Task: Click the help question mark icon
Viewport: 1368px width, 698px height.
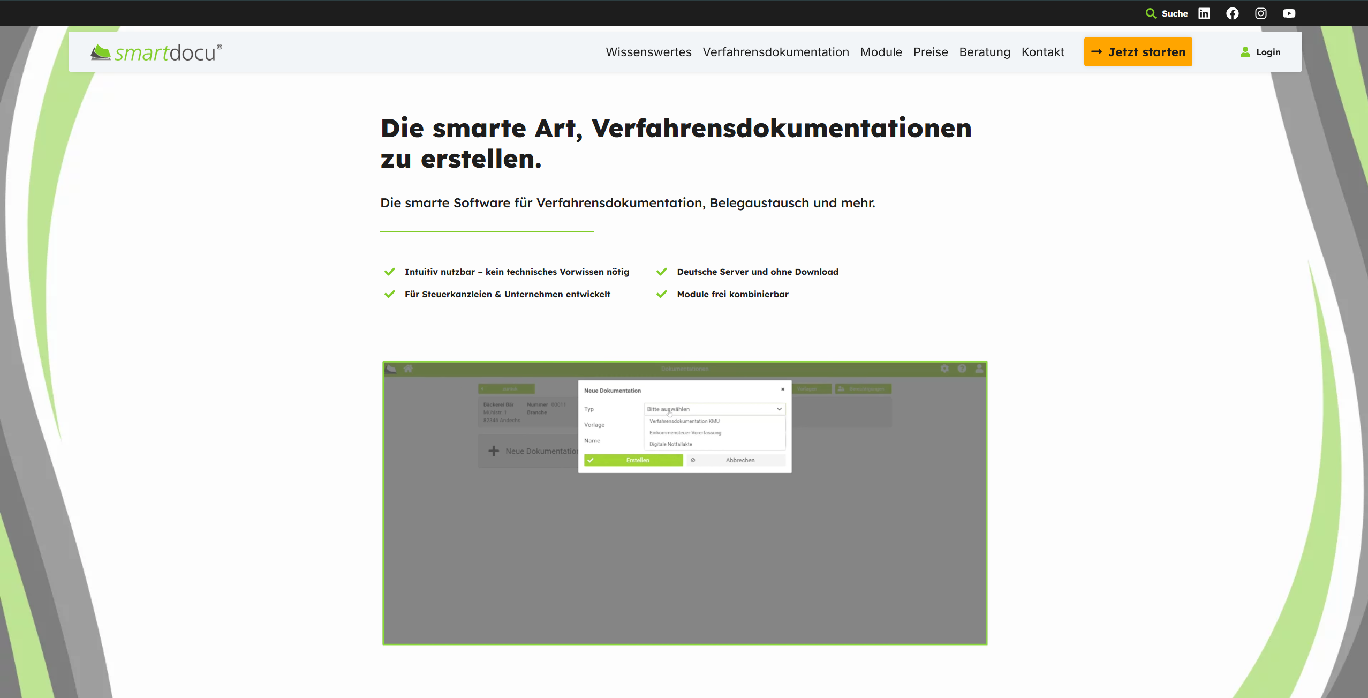Action: pos(962,369)
